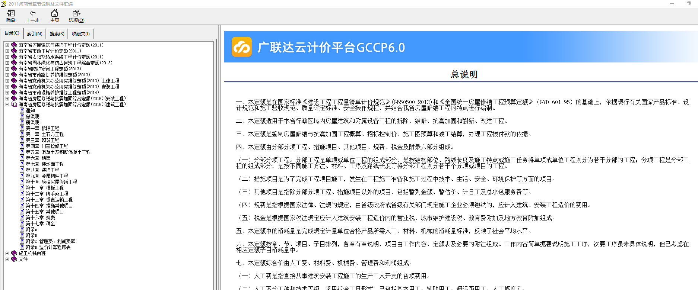
Task: Click book icon of 海南省党政机关办公用房维修定额(2013) 安装工程
Action: tap(14, 87)
